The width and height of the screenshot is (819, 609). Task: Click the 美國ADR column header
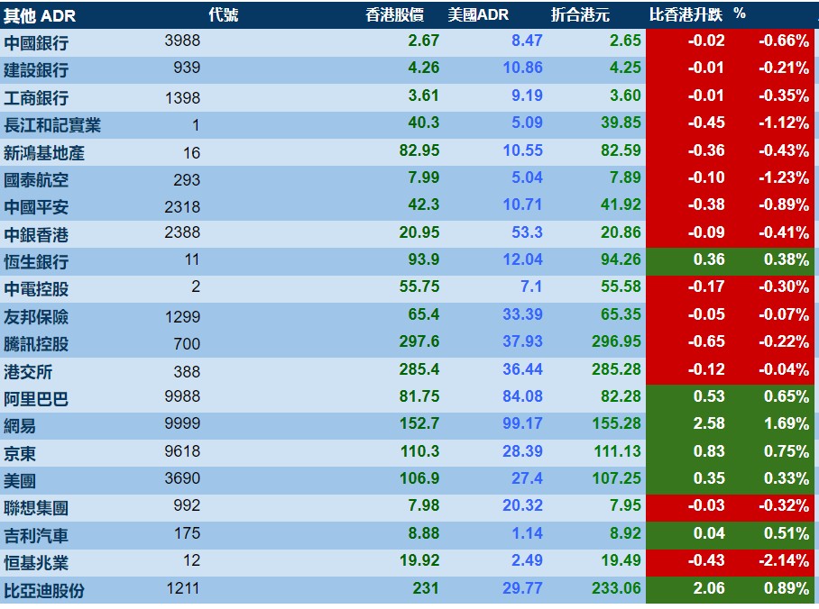coord(478,14)
